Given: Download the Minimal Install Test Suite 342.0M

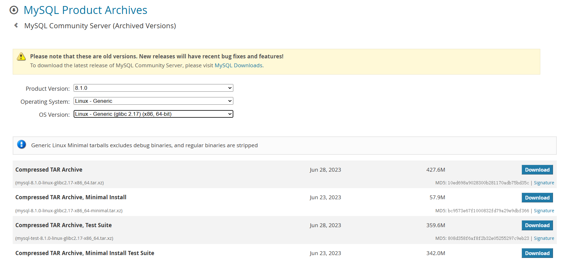Looking at the screenshot, I should click(x=537, y=253).
